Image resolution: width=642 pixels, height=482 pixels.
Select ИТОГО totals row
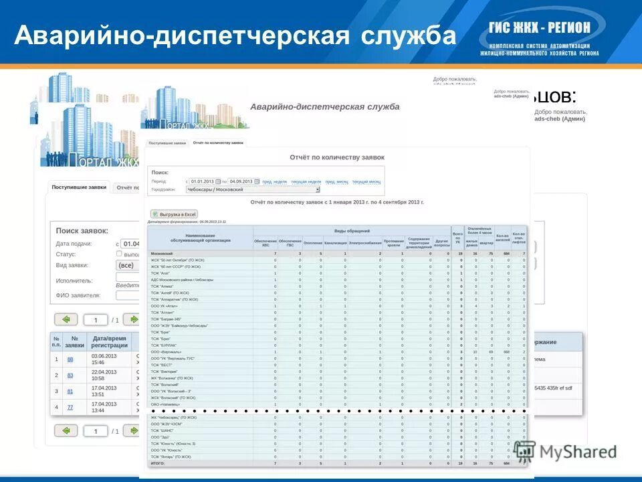(337, 463)
